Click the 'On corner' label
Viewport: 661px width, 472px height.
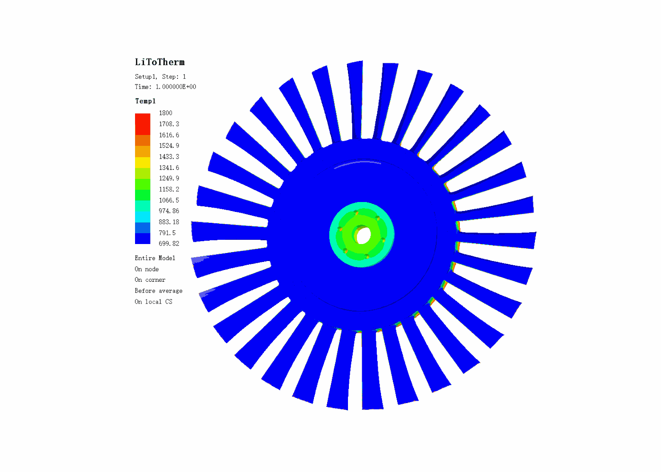[150, 280]
